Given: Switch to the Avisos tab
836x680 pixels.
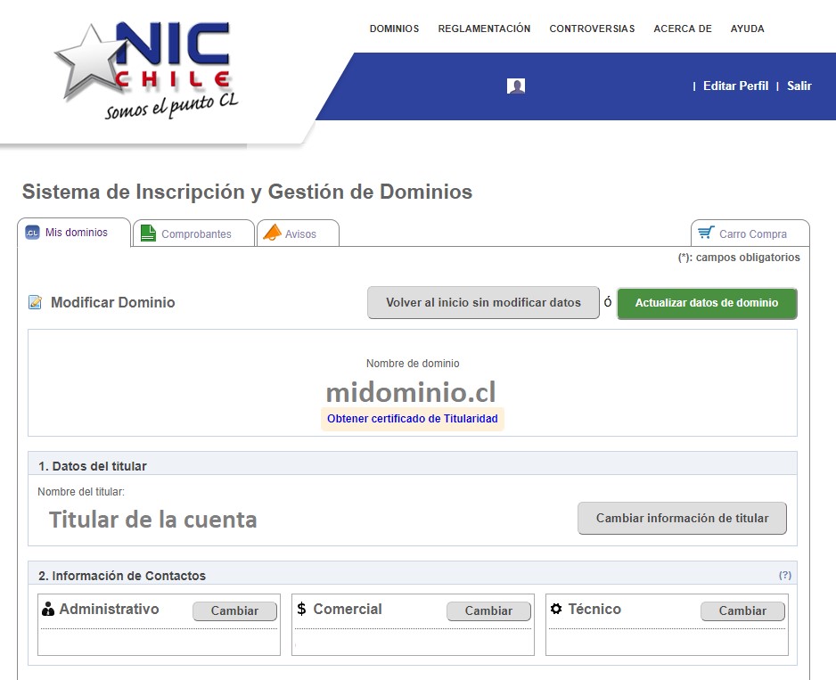Looking at the screenshot, I should pos(298,233).
